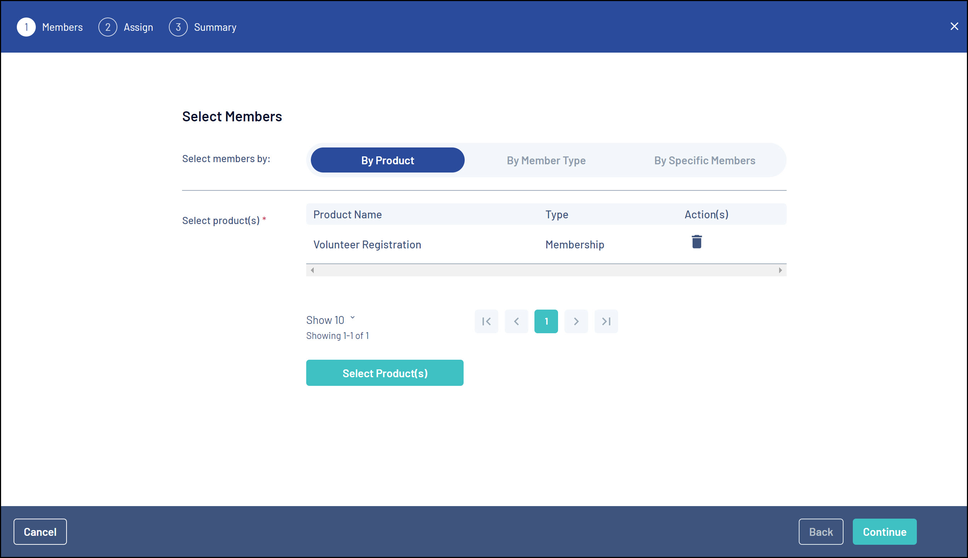Choose By Specific Members option
The image size is (968, 558).
704,160
